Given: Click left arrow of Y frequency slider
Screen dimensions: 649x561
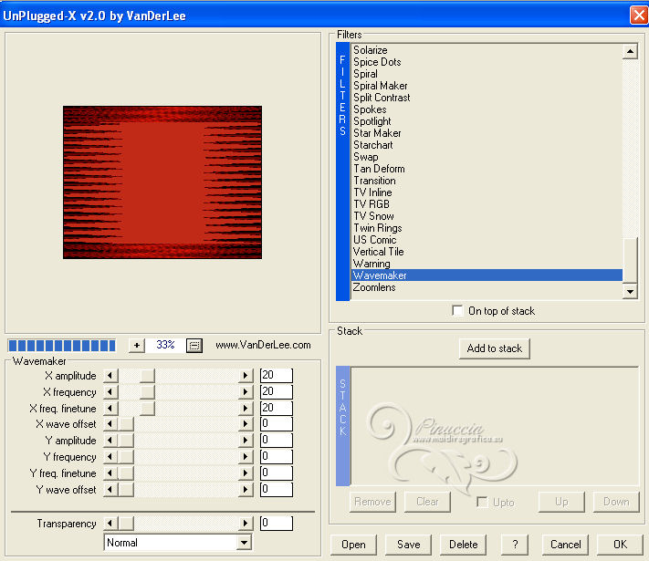Looking at the screenshot, I should click(x=110, y=457).
